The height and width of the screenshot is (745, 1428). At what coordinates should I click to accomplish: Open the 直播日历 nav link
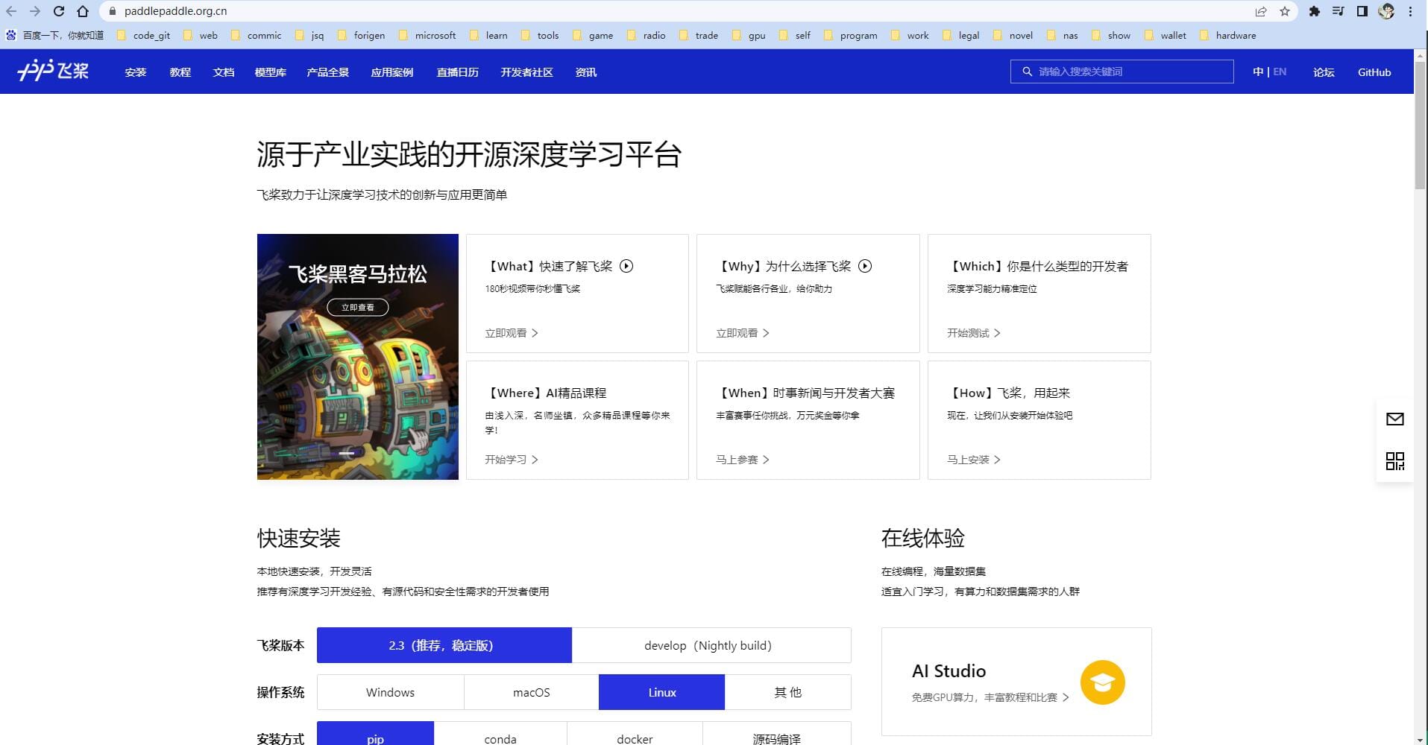(x=458, y=72)
